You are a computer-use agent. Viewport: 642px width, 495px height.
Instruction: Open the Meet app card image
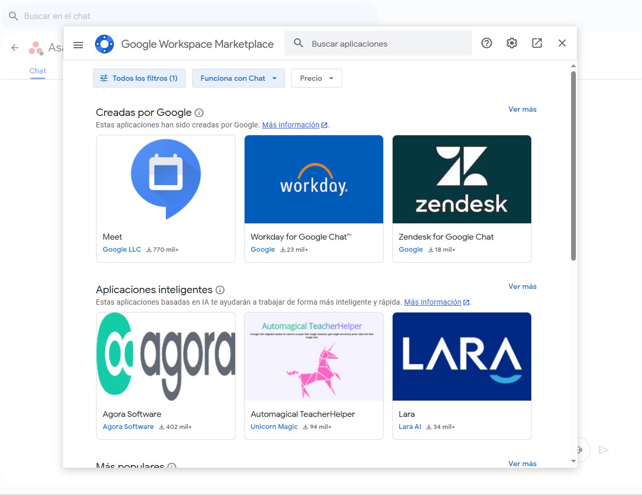pyautogui.click(x=166, y=179)
